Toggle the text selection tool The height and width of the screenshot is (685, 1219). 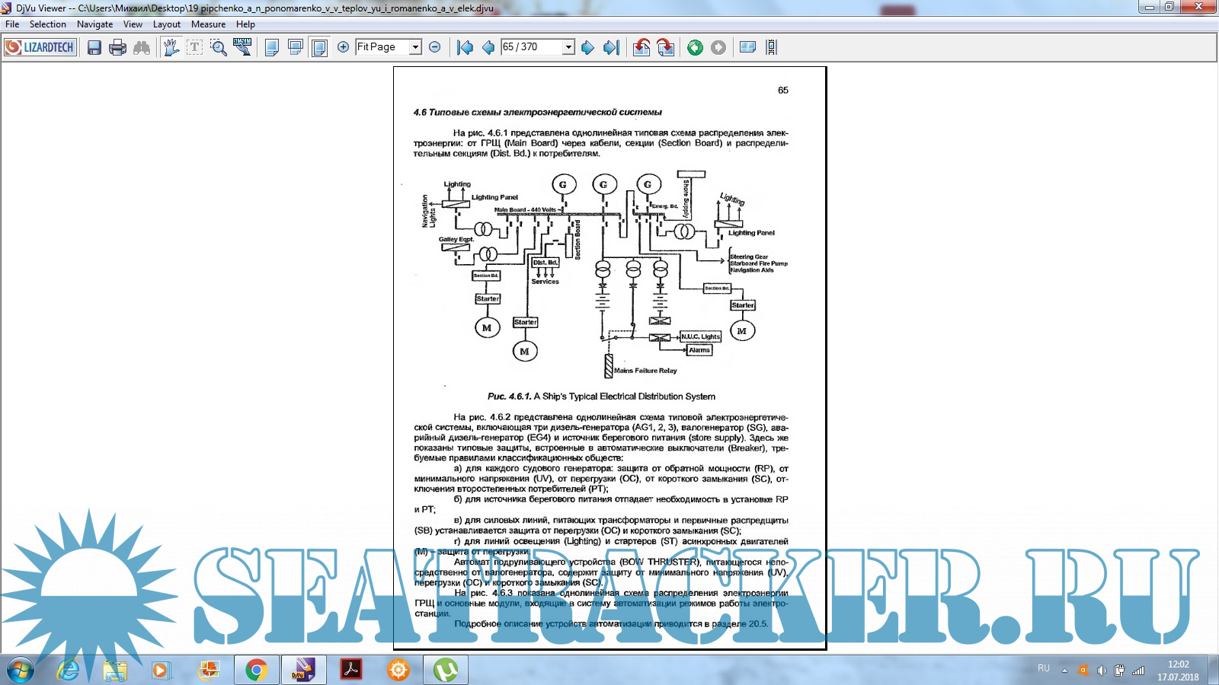pyautogui.click(x=195, y=47)
